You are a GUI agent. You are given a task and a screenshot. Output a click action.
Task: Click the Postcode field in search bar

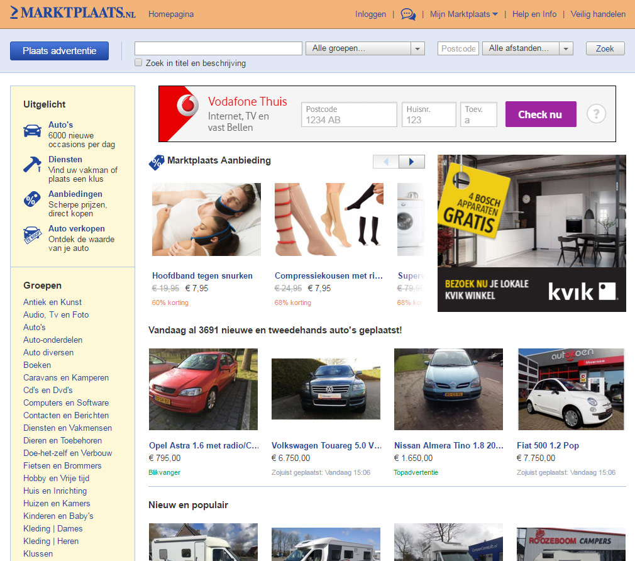coord(458,48)
